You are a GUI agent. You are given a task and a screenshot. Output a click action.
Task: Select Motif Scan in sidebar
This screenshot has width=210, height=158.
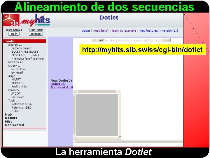click(16, 62)
